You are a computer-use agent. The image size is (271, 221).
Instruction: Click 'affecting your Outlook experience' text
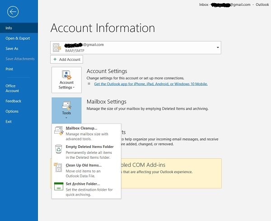(156, 172)
